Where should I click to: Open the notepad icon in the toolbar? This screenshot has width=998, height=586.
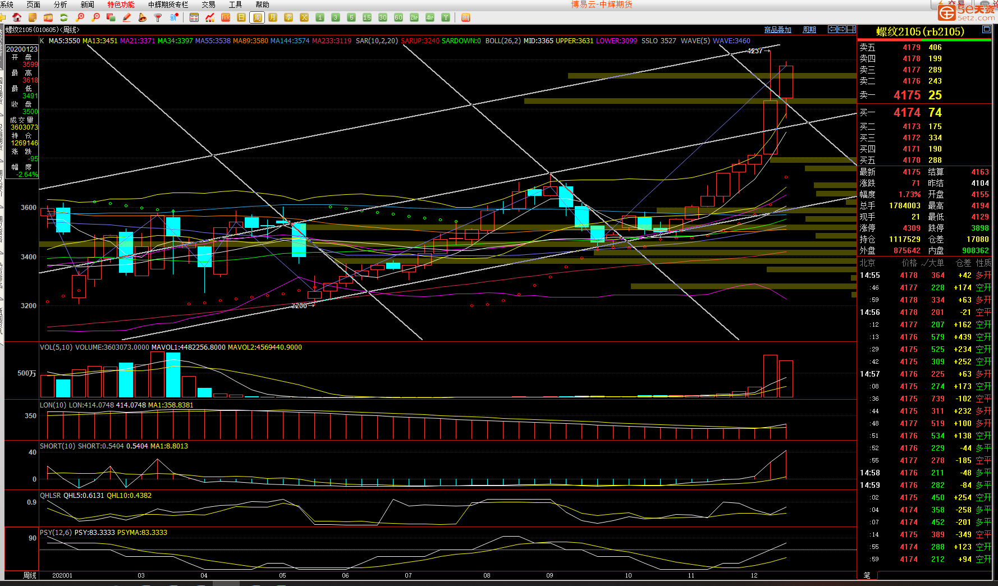(33, 17)
